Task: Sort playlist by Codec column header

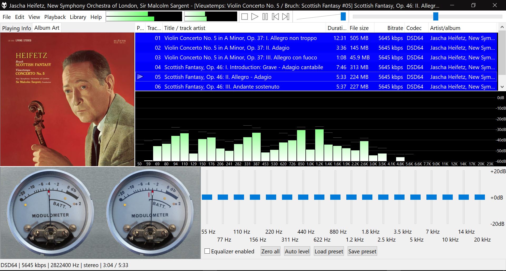Action: point(416,28)
